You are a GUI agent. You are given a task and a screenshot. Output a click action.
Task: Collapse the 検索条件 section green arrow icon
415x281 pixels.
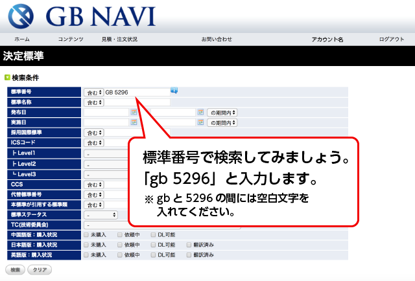[x=7, y=78]
